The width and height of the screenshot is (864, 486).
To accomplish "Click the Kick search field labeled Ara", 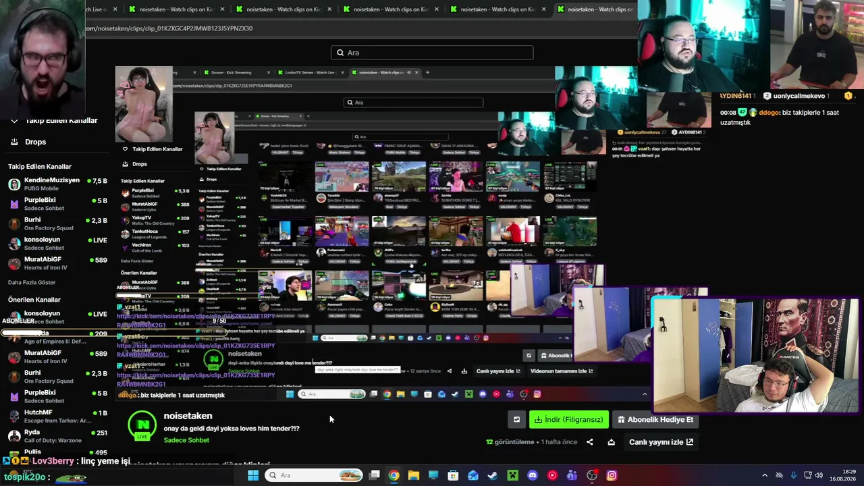I will click(432, 53).
